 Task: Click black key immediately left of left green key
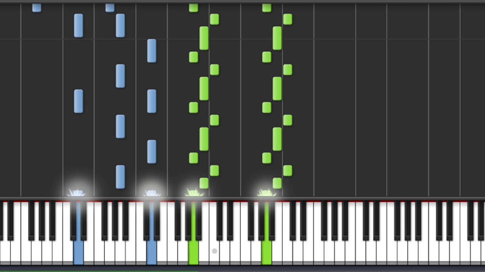point(188,221)
